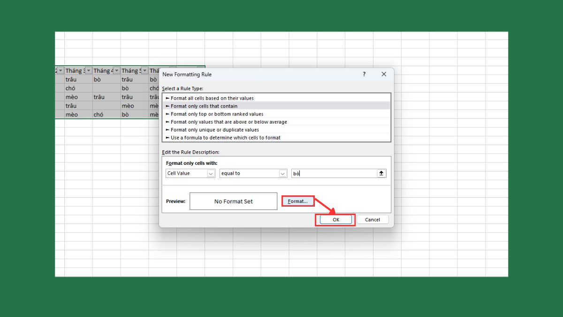
Task: Open the equal to comparison dropdown
Action: click(283, 173)
